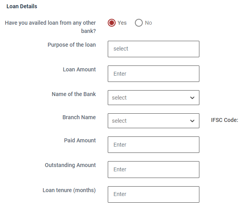Image resolution: width=245 pixels, height=207 pixels.
Task: Click the Loan Amount label
Action: [79, 69]
